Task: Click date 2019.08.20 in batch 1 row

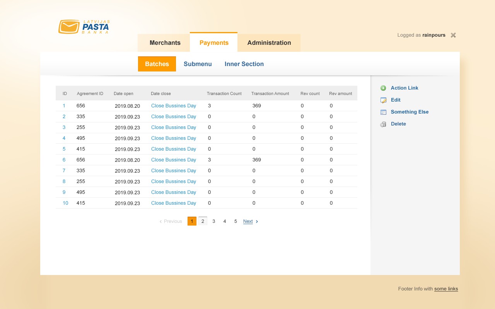Action: click(x=127, y=106)
